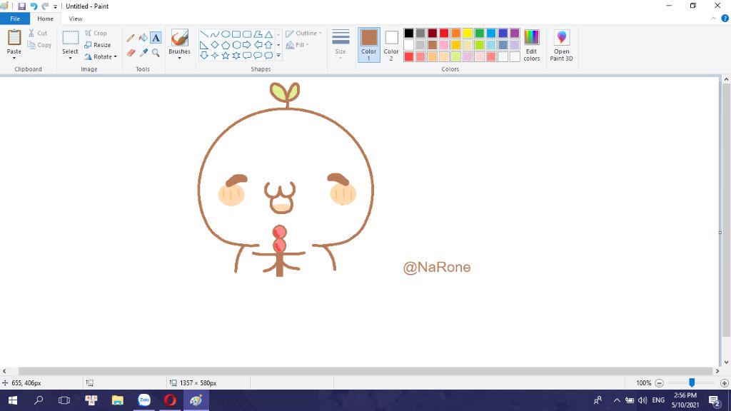Pick the yellow color swatch
The height and width of the screenshot is (411, 731).
(468, 33)
